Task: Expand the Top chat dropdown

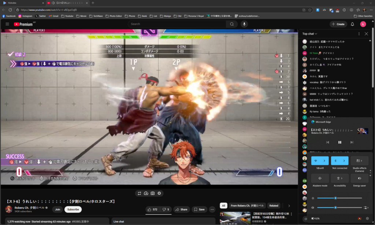Action: 310,34
